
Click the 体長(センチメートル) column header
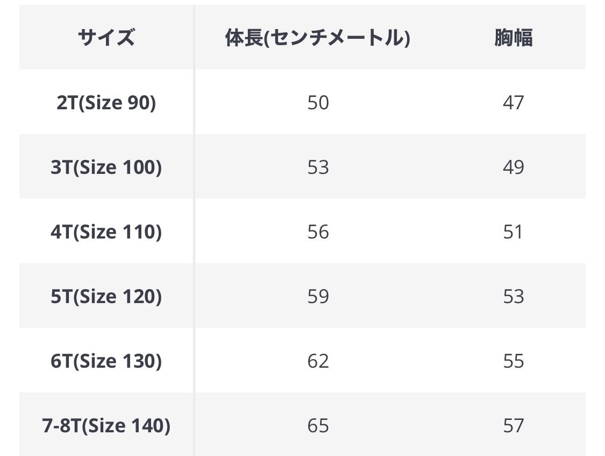317,38
